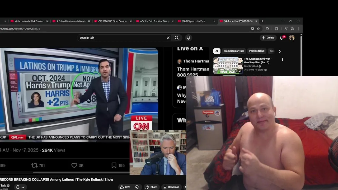Click the Create button
338x190 pixels.
[268, 38]
